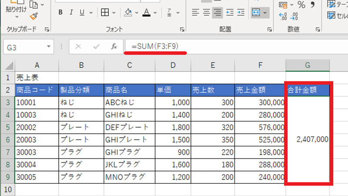Open the Borders dropdown arrow
Viewport: 348px width, 196px height.
tap(114, 13)
